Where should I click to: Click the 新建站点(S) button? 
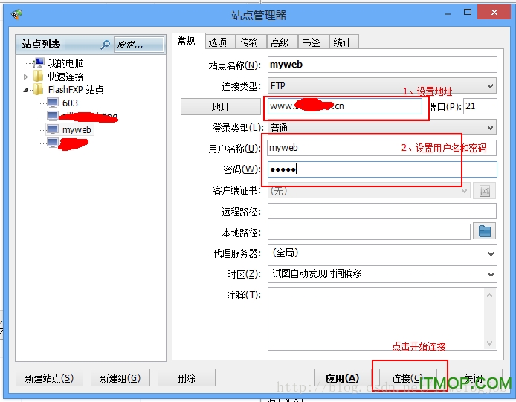(x=49, y=377)
